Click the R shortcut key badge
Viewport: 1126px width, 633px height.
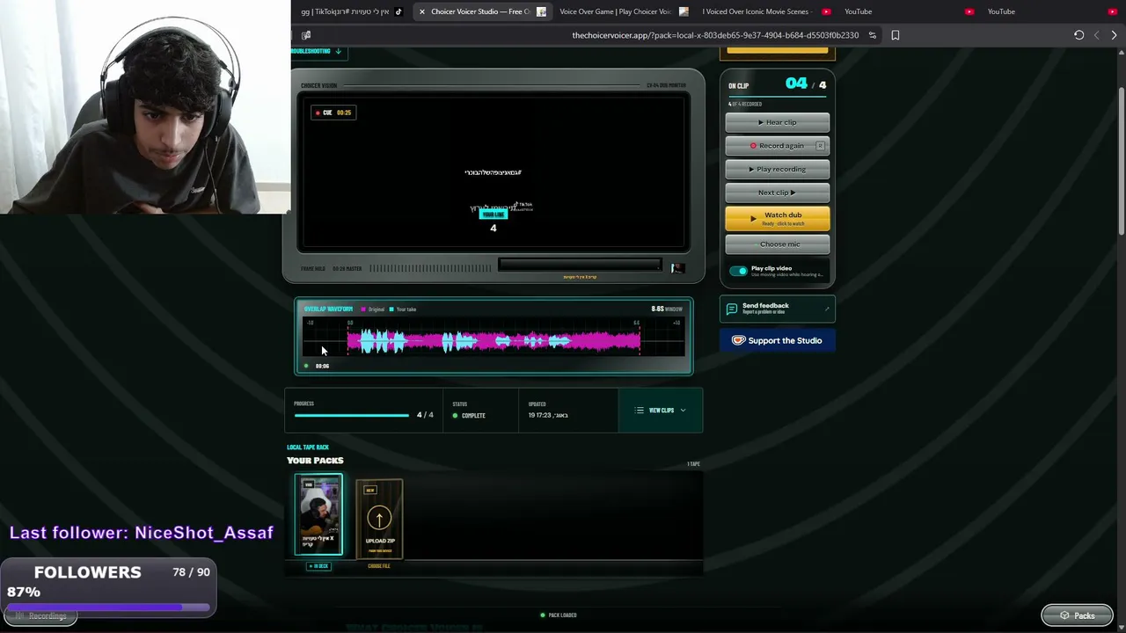point(821,146)
